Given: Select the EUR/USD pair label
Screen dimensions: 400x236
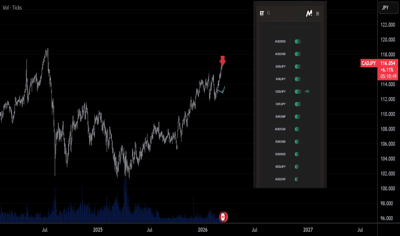Looking at the screenshot, I should click(x=280, y=142).
